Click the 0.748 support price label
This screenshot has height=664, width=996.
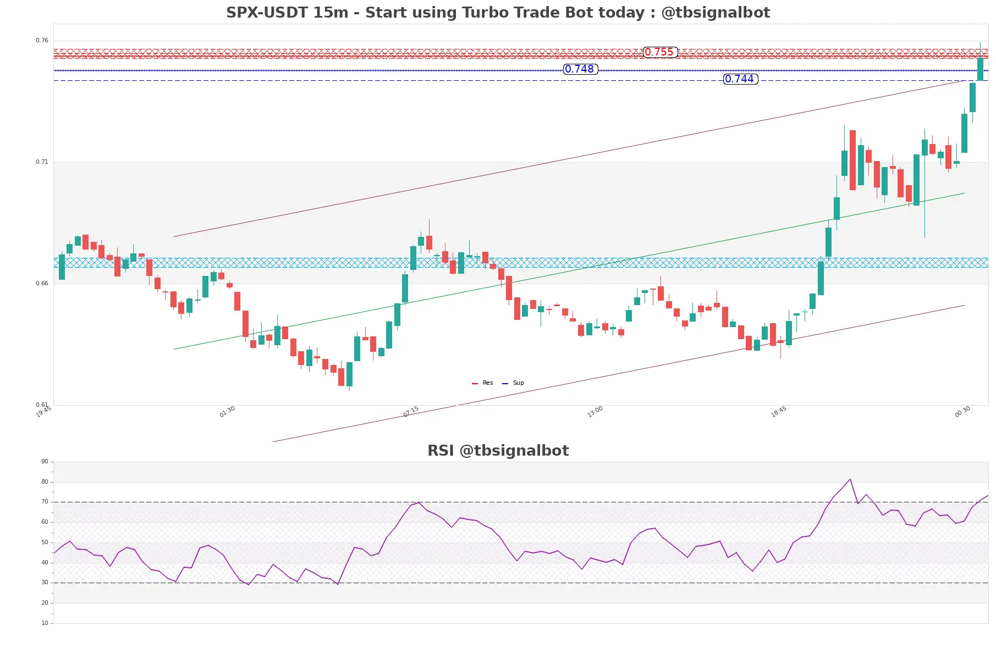pyautogui.click(x=580, y=69)
